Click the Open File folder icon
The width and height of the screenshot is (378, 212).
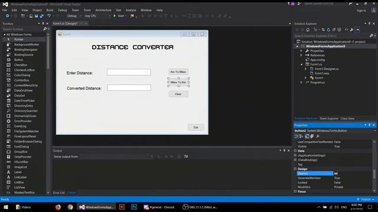point(31,16)
